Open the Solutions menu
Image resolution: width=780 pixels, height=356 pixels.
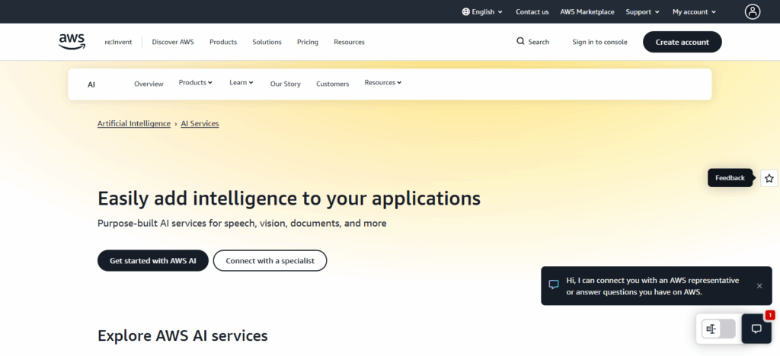pos(267,42)
